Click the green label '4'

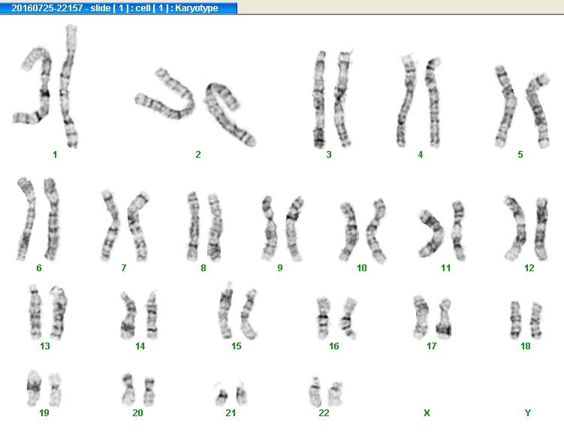420,155
